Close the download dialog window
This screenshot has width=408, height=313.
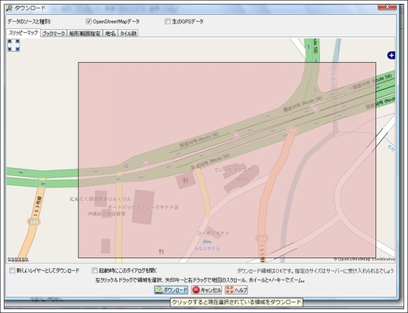(388, 7)
